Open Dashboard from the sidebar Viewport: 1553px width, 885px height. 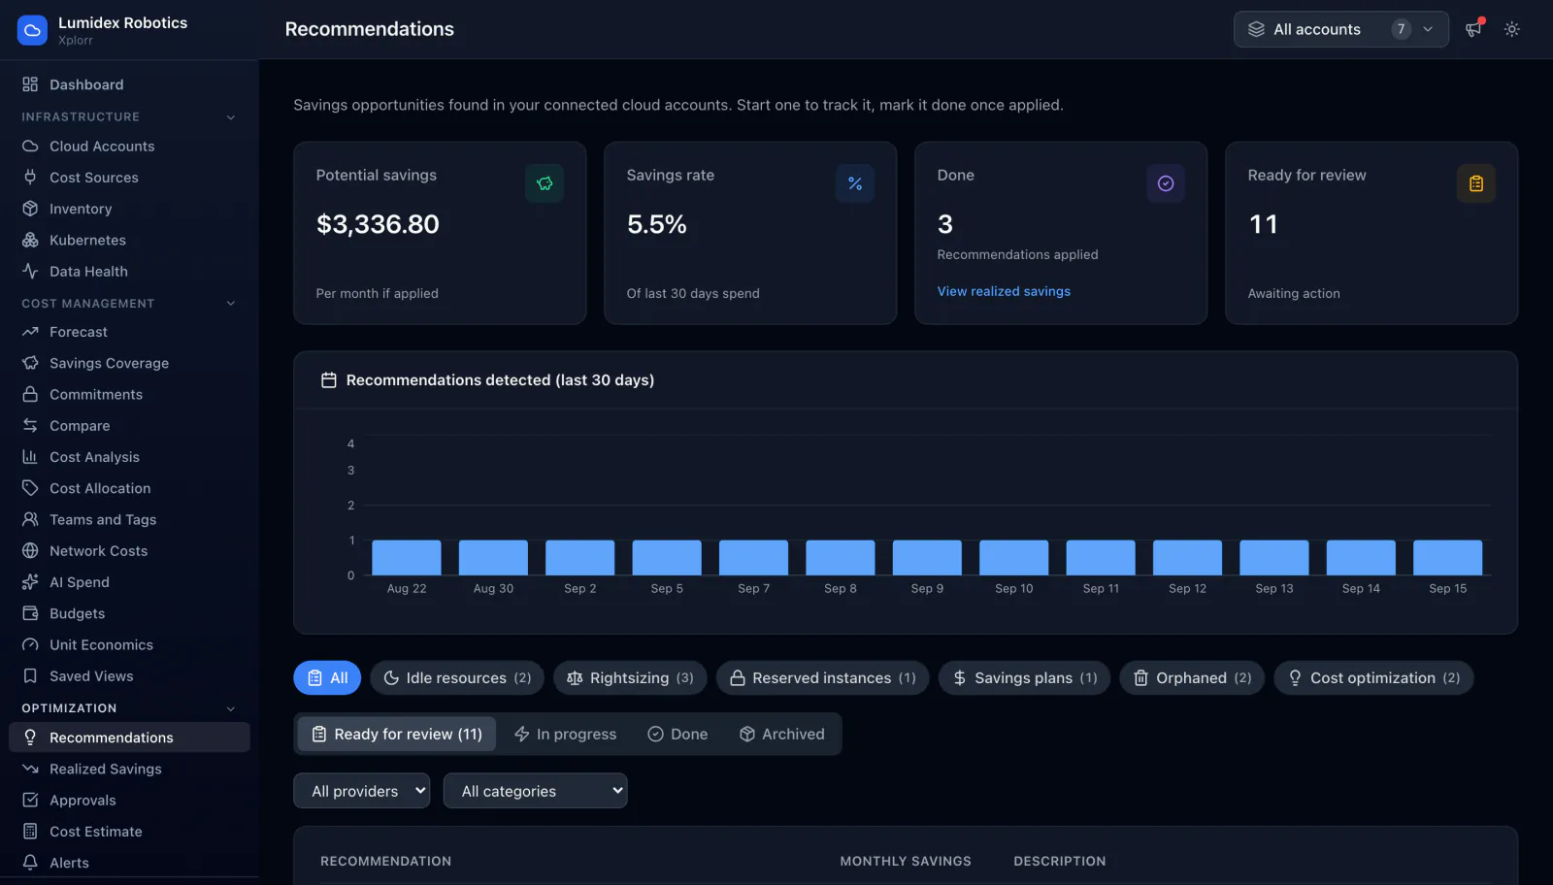(x=129, y=84)
